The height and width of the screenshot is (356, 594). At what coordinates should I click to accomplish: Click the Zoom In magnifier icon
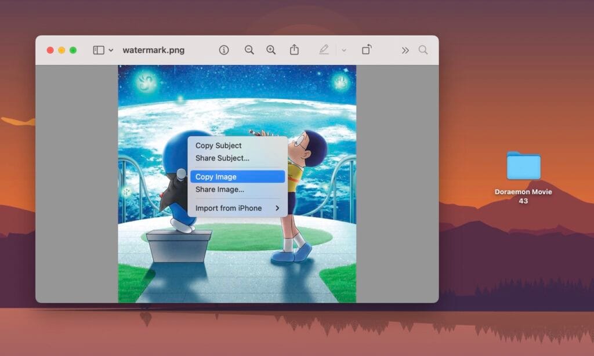click(271, 50)
